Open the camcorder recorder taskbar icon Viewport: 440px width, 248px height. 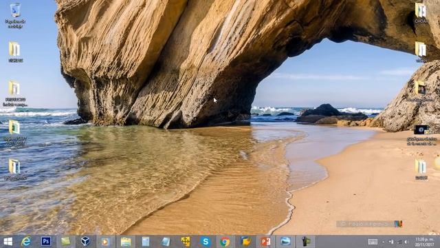[x=305, y=242]
